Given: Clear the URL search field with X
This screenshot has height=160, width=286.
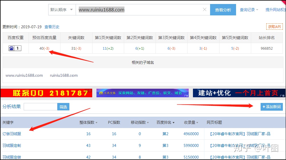Looking at the screenshot, I should [x=204, y=10].
